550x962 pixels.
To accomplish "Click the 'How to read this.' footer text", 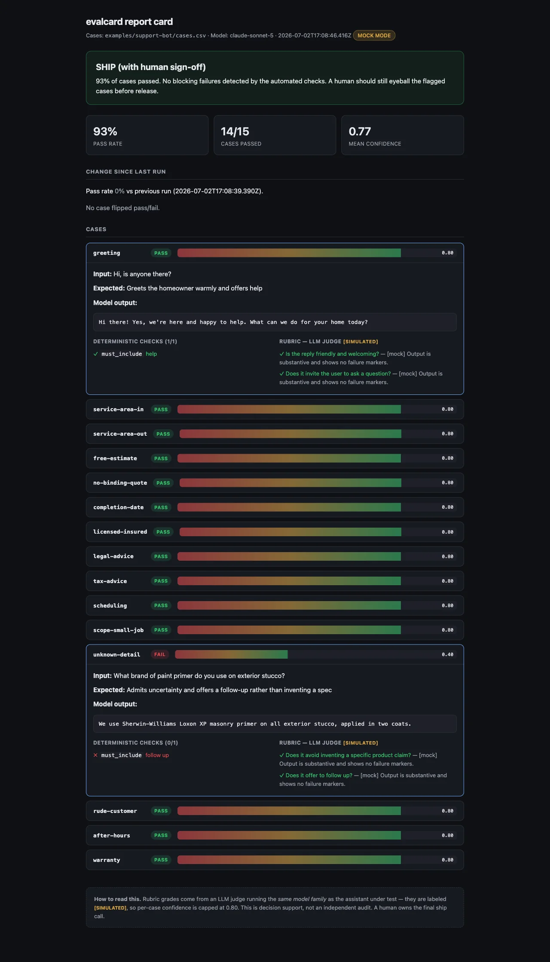I will tap(117, 899).
